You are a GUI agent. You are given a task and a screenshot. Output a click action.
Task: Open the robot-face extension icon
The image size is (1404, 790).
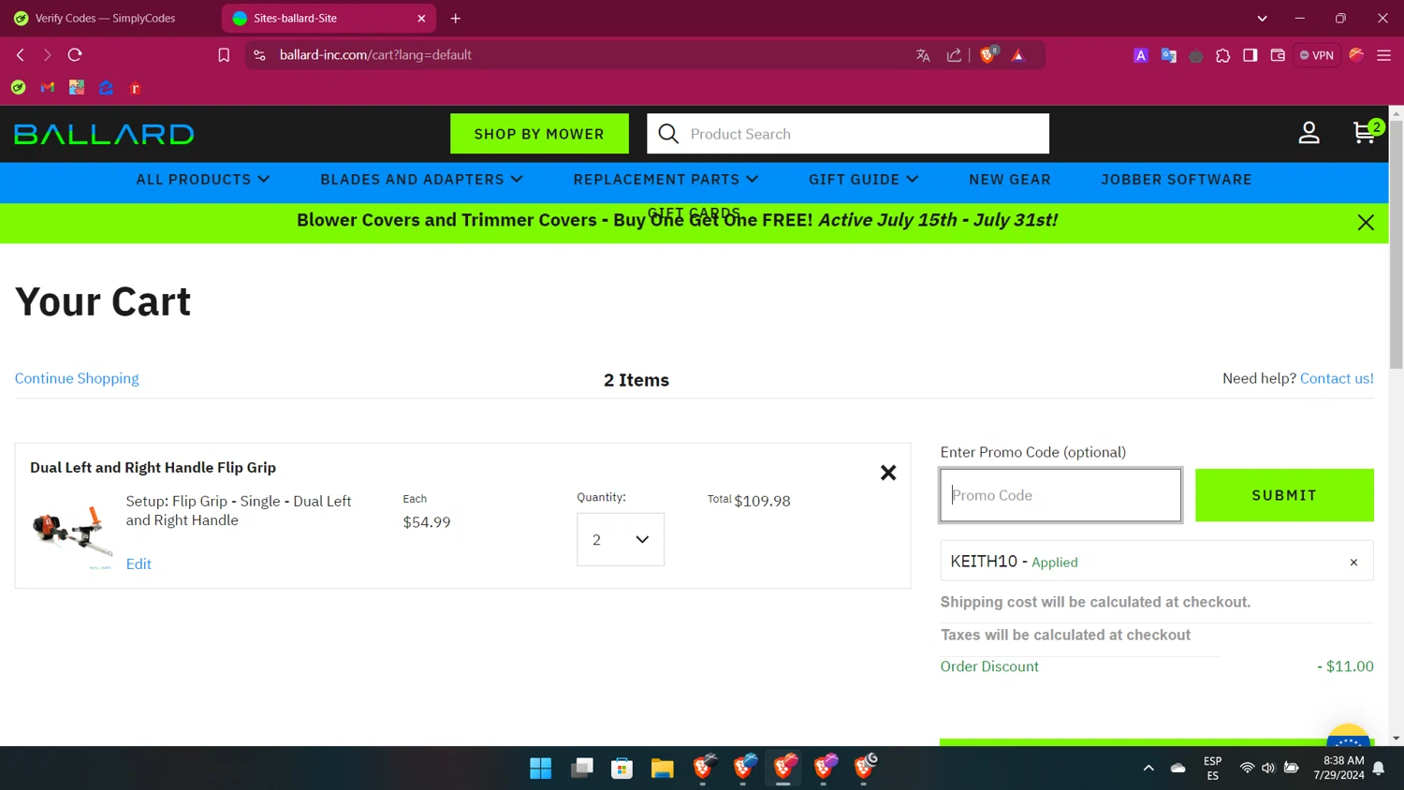(x=1195, y=55)
